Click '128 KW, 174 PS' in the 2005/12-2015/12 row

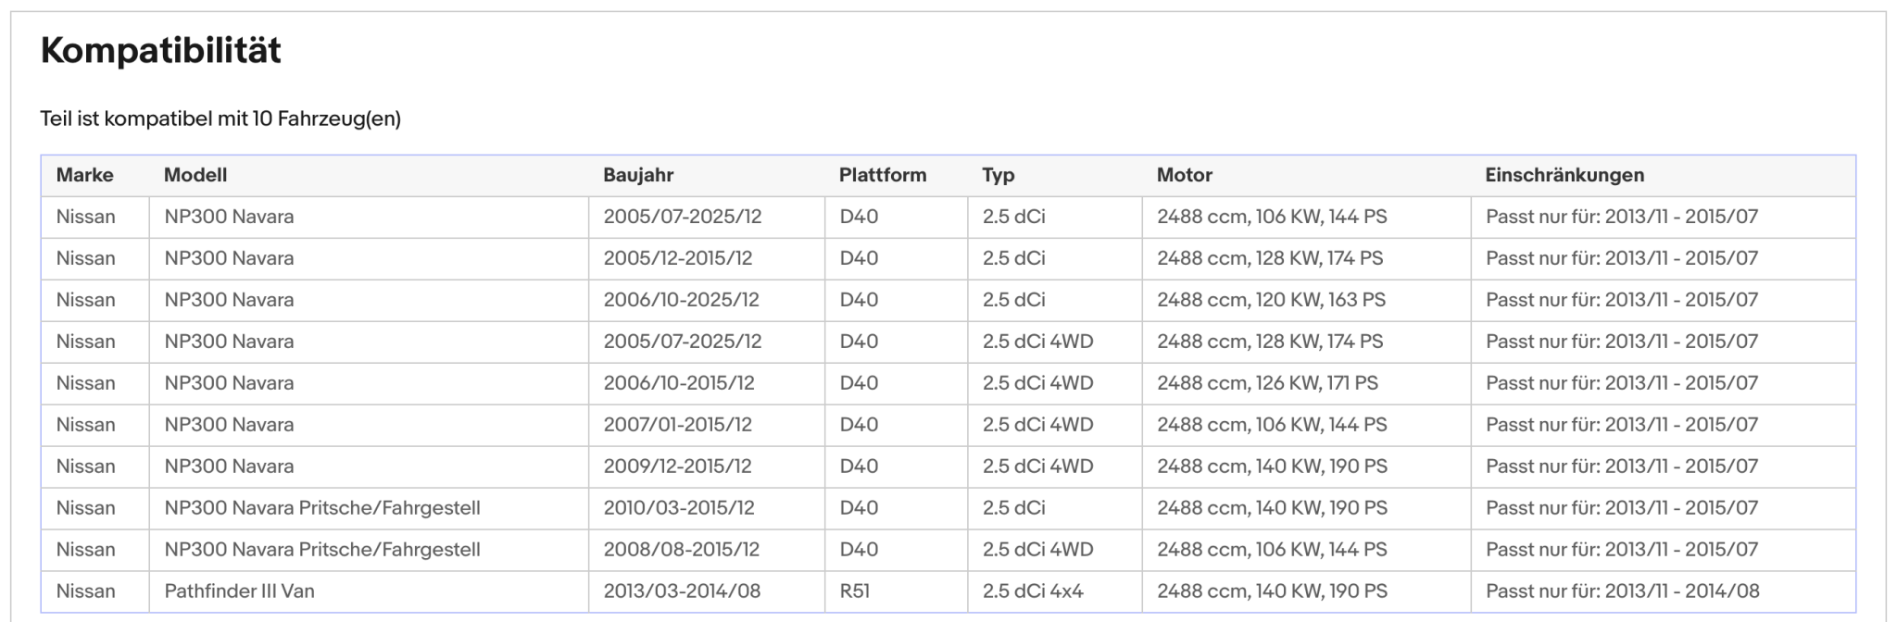click(x=1319, y=258)
